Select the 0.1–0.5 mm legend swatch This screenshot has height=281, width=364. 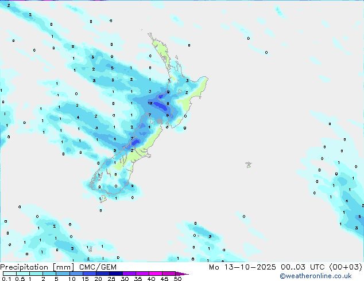point(10,274)
